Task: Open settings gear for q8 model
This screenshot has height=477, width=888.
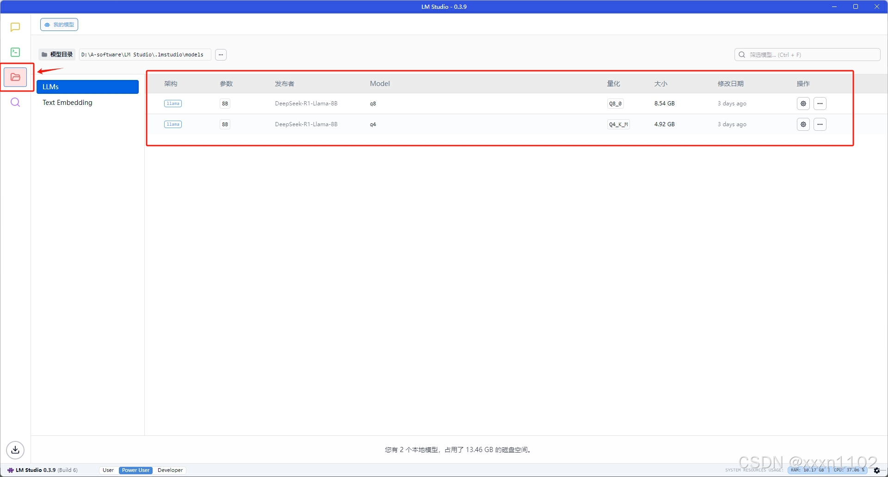Action: 803,104
